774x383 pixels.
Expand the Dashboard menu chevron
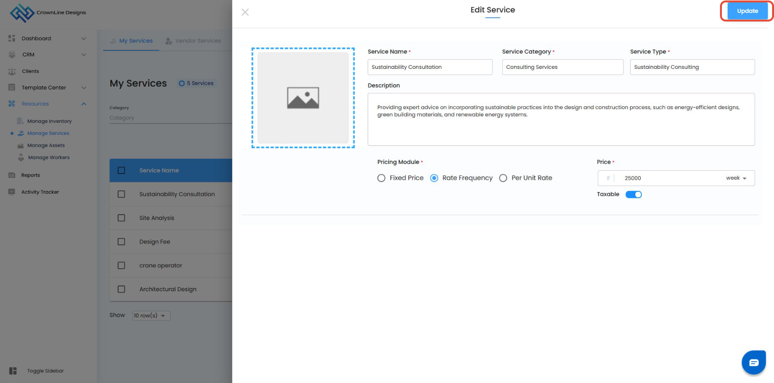(84, 39)
